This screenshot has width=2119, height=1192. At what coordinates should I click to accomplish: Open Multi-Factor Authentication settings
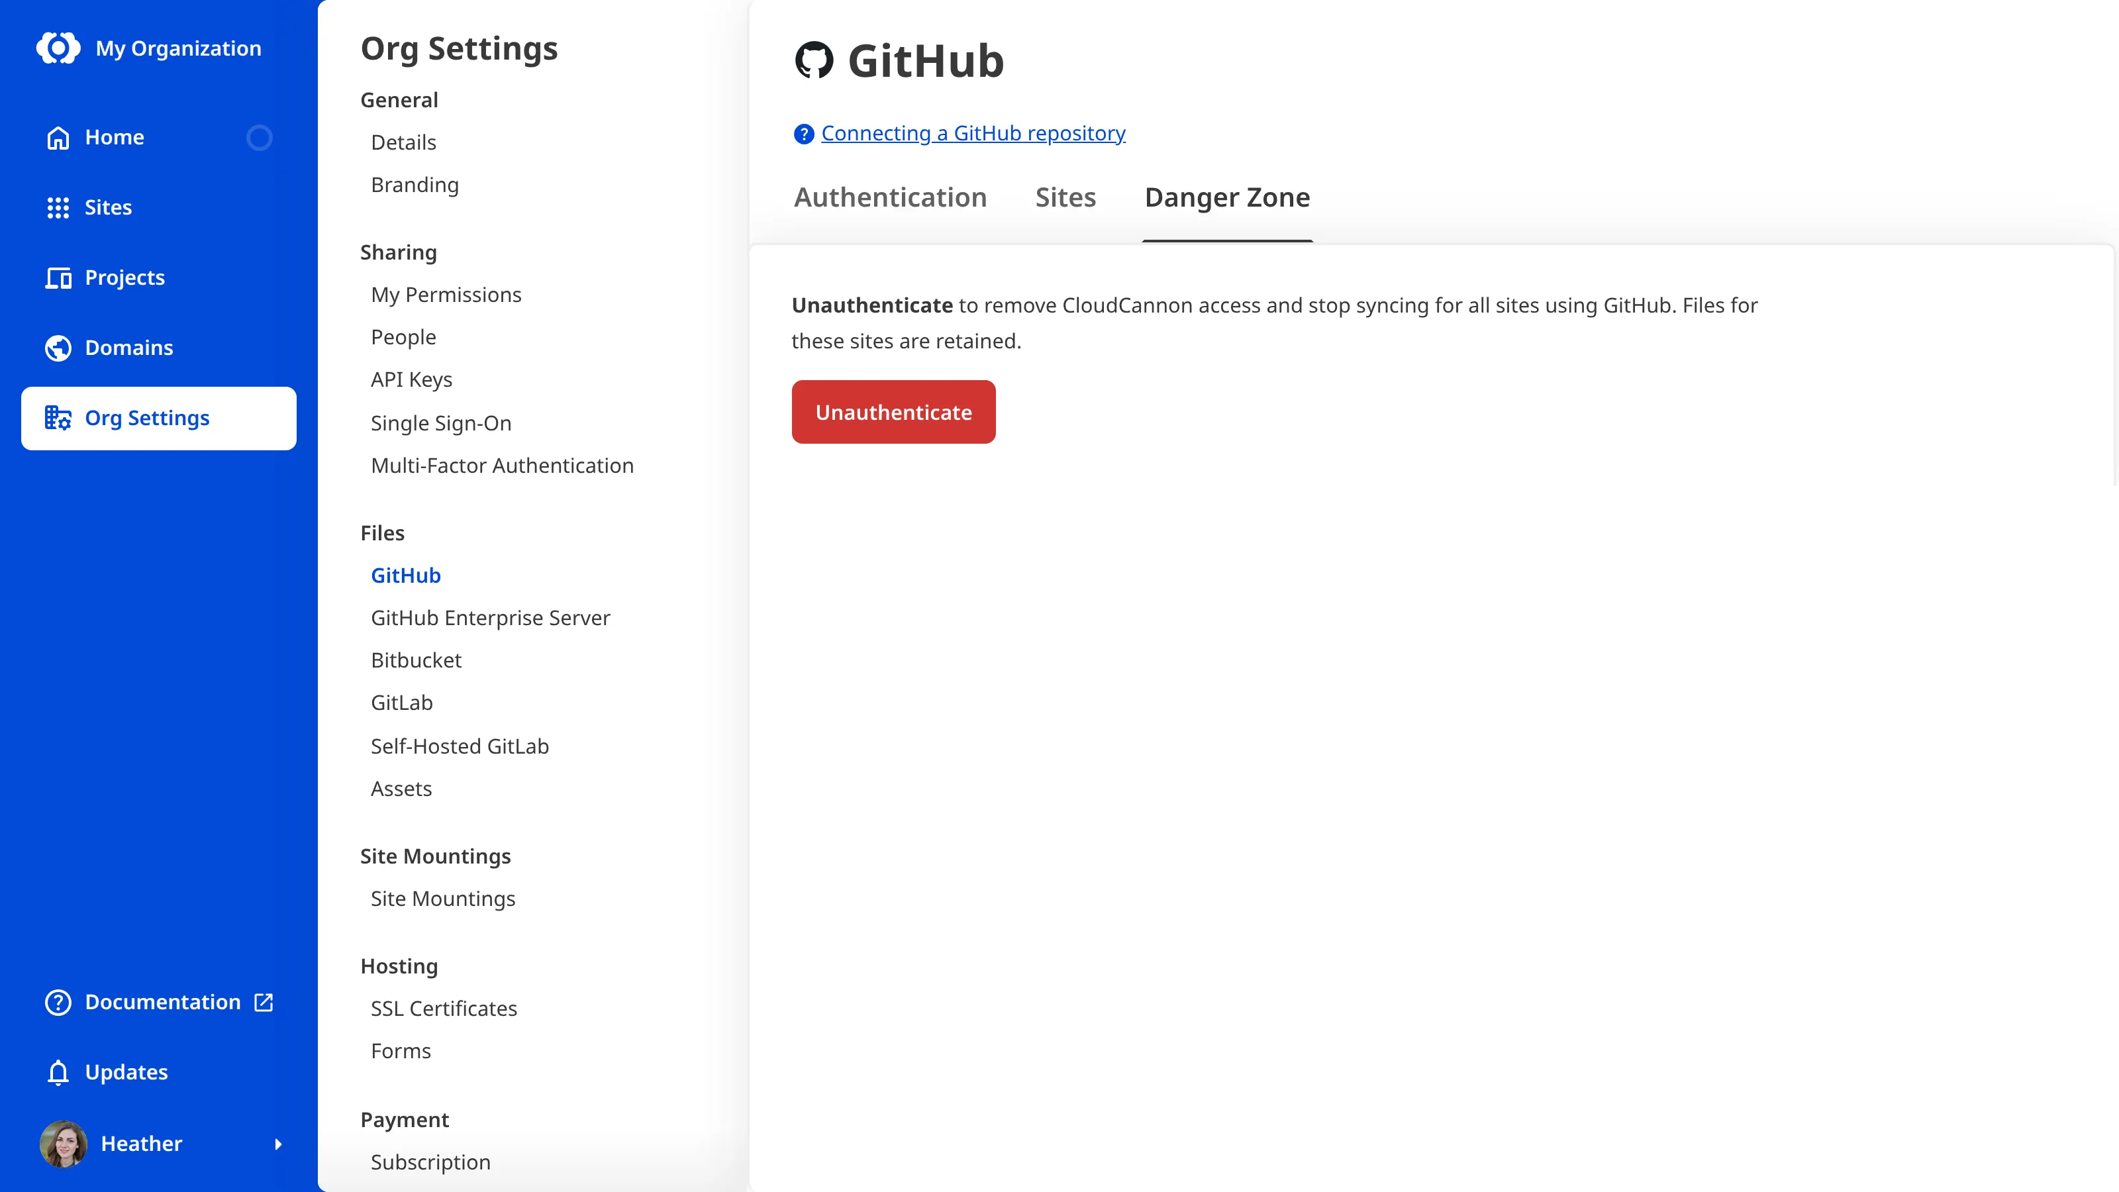point(502,466)
